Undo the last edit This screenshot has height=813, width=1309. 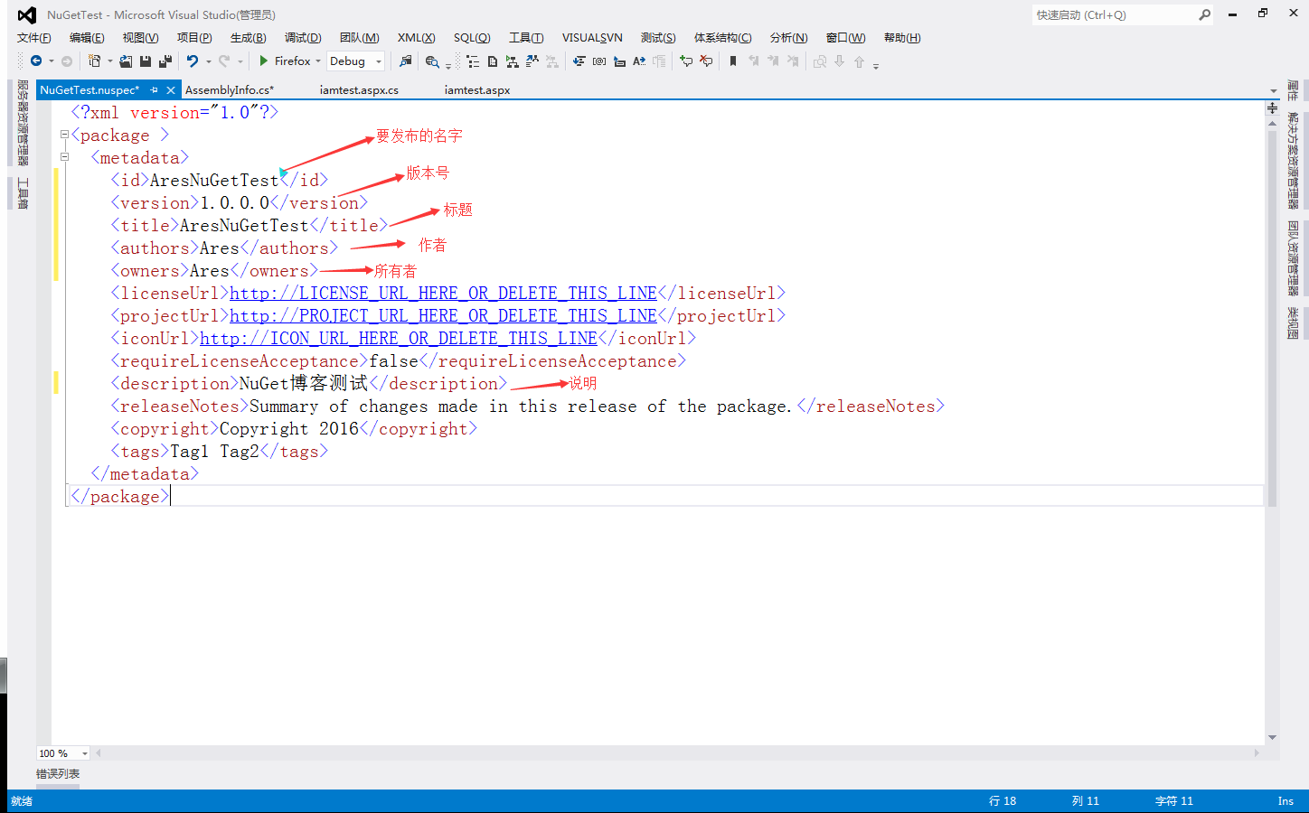tap(193, 61)
